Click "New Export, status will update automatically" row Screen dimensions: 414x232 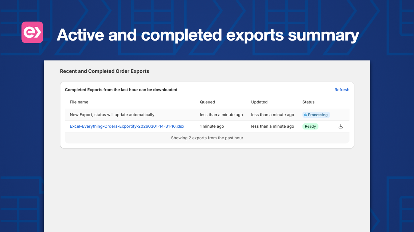[207, 115]
